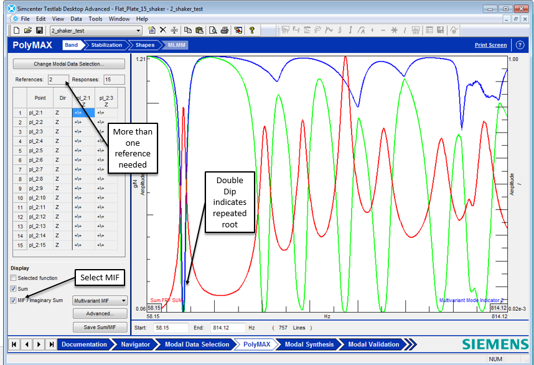Click the FFT processing icon in the toolbar
The width and height of the screenshot is (534, 365).
286,31
